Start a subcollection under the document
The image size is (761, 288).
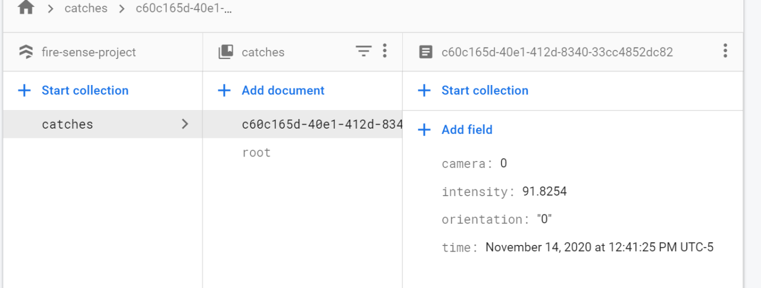point(484,91)
